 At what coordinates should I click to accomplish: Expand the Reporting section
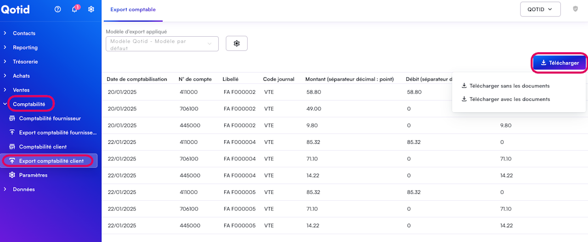point(25,47)
